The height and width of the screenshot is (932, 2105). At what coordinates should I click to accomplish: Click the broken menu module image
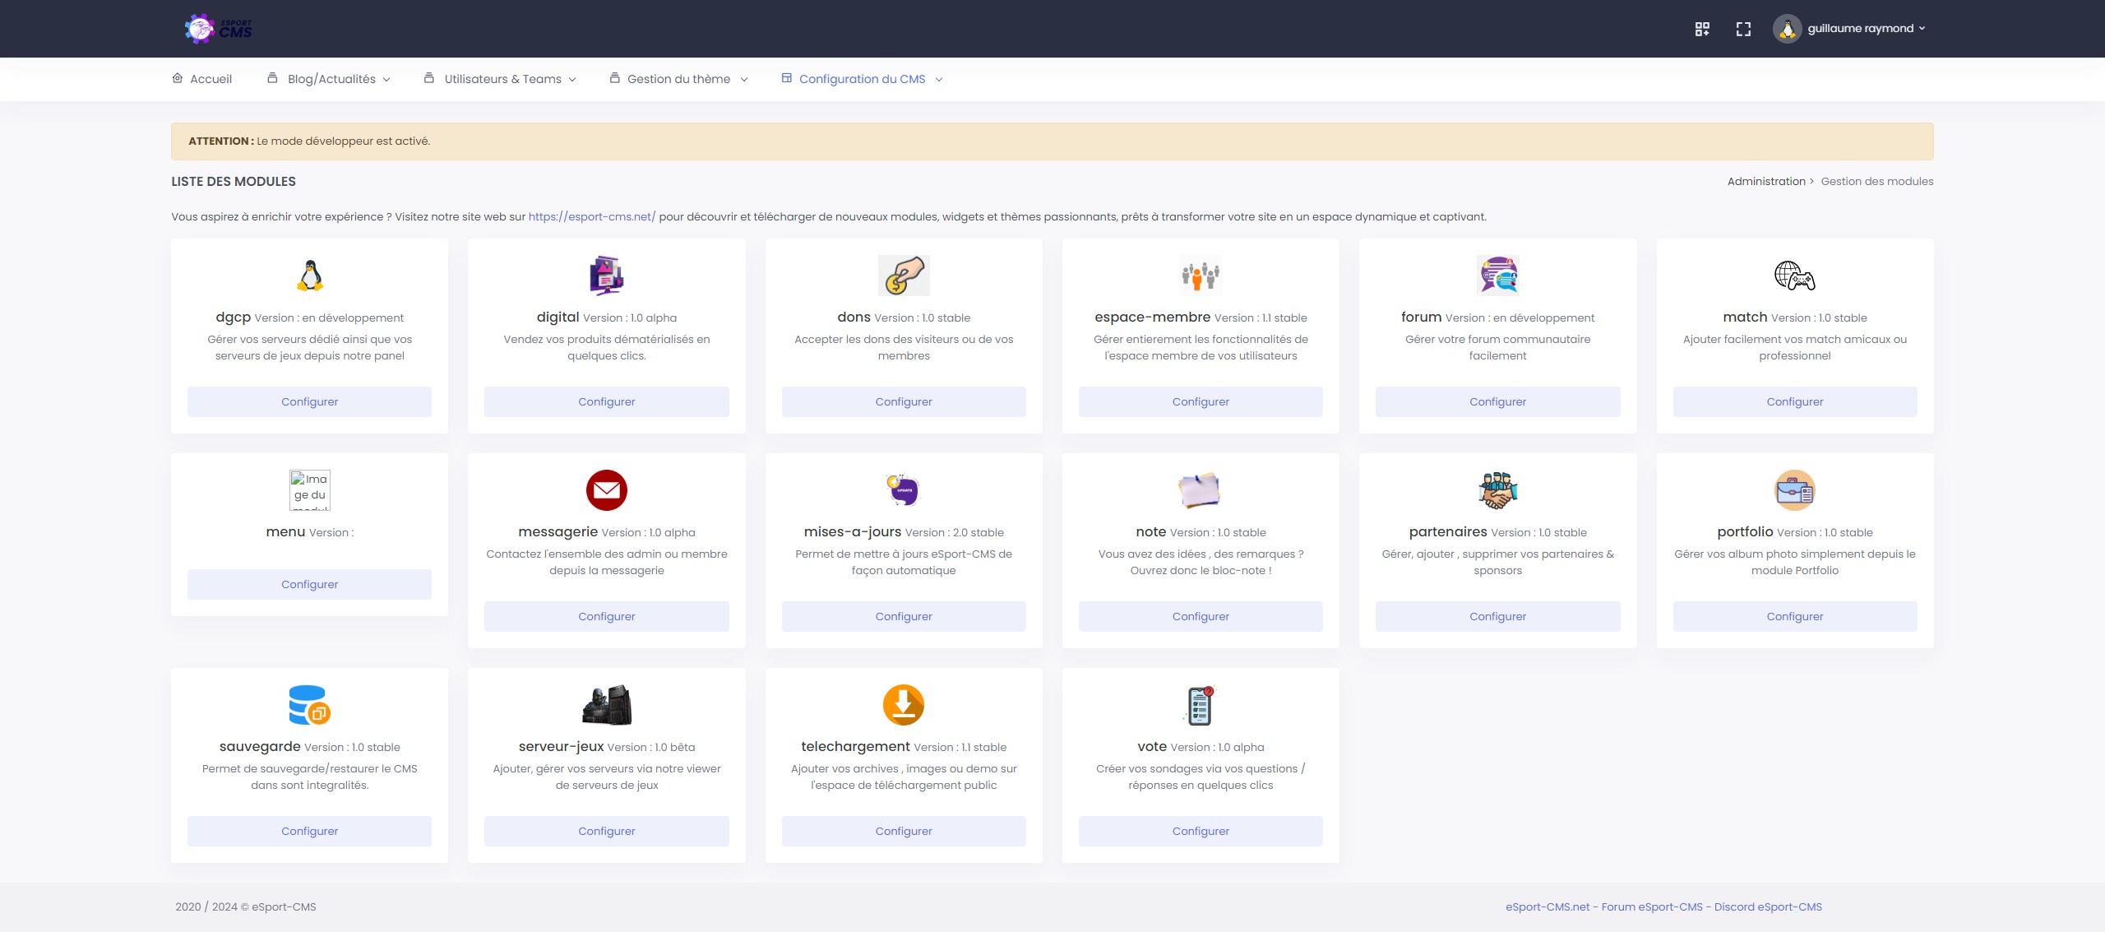310,490
